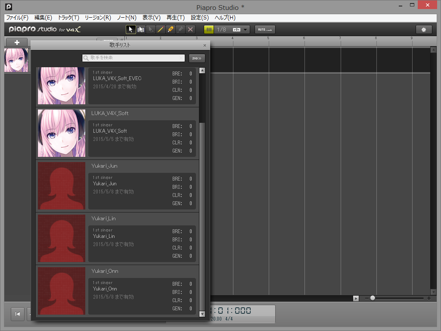441x331 pixels.
Task: Click the 2ND>> button
Action: (x=197, y=58)
